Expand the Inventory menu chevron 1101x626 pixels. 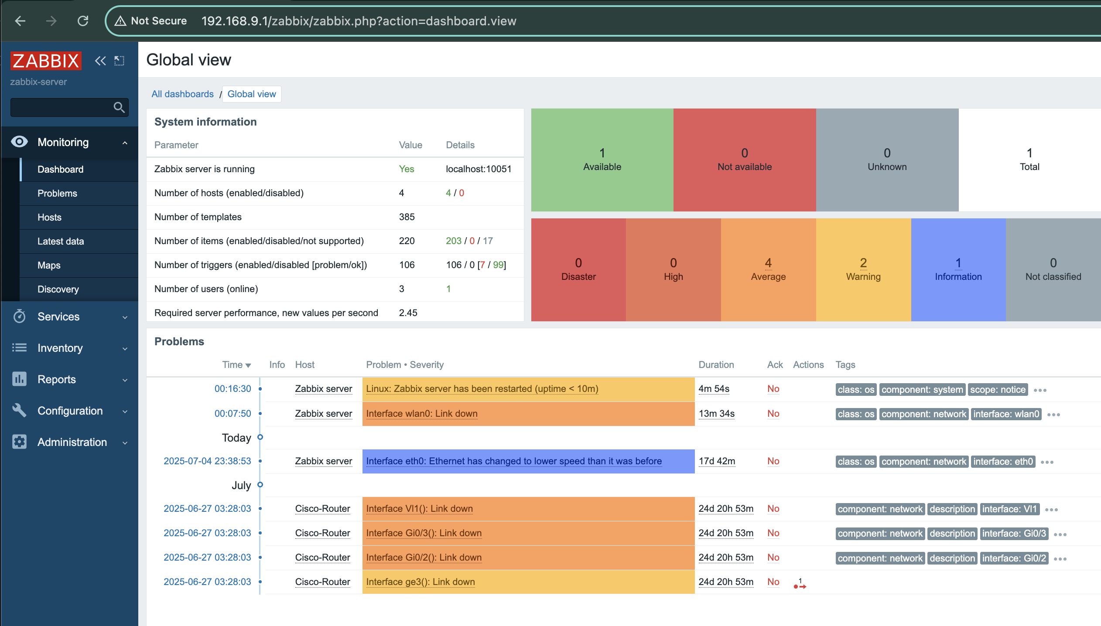(x=125, y=348)
